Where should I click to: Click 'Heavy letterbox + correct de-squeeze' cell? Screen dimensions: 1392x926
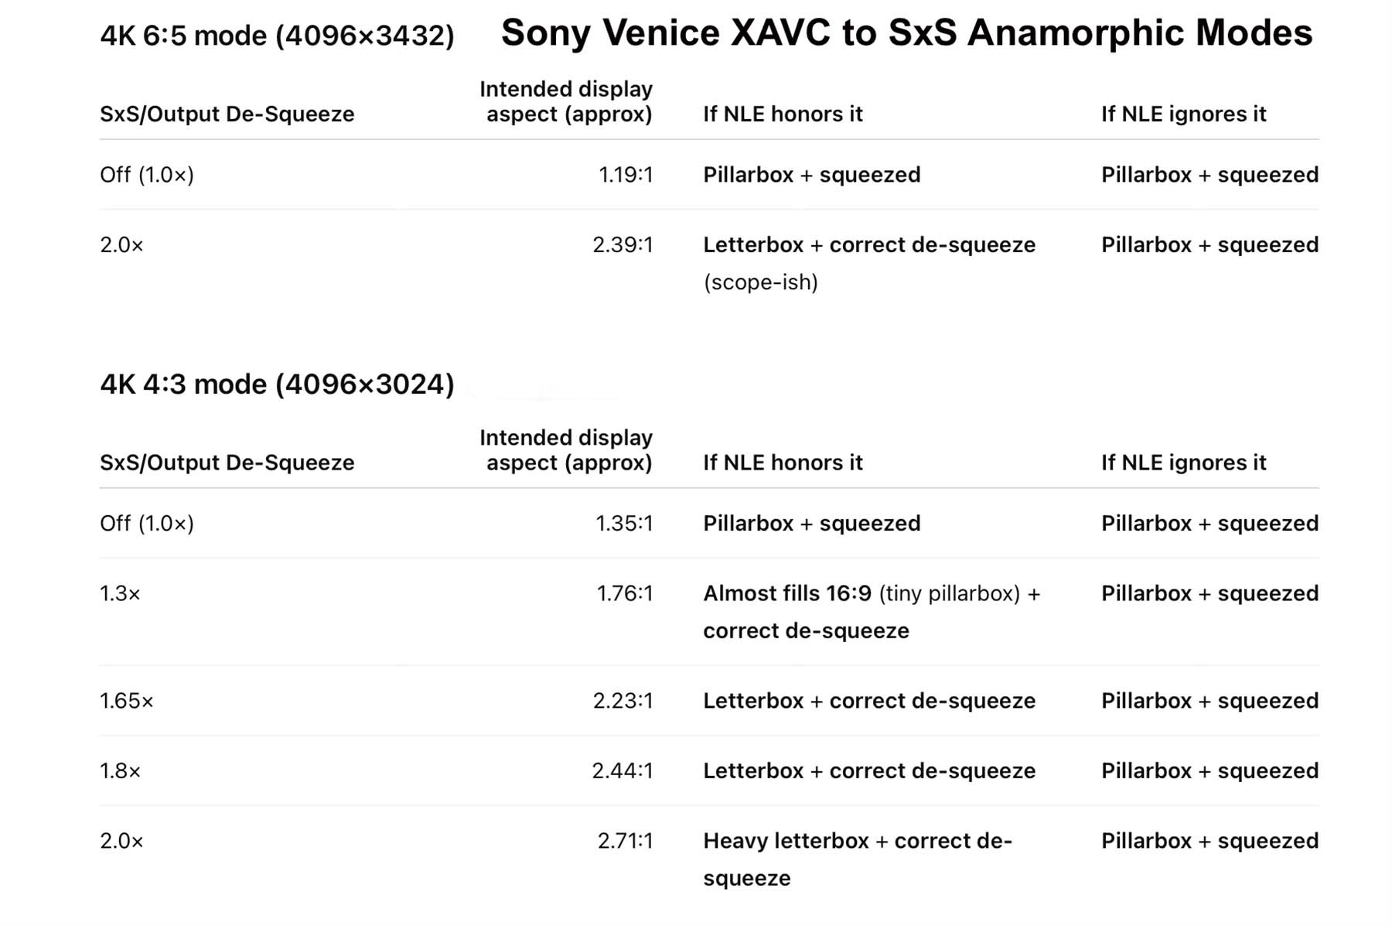858,859
